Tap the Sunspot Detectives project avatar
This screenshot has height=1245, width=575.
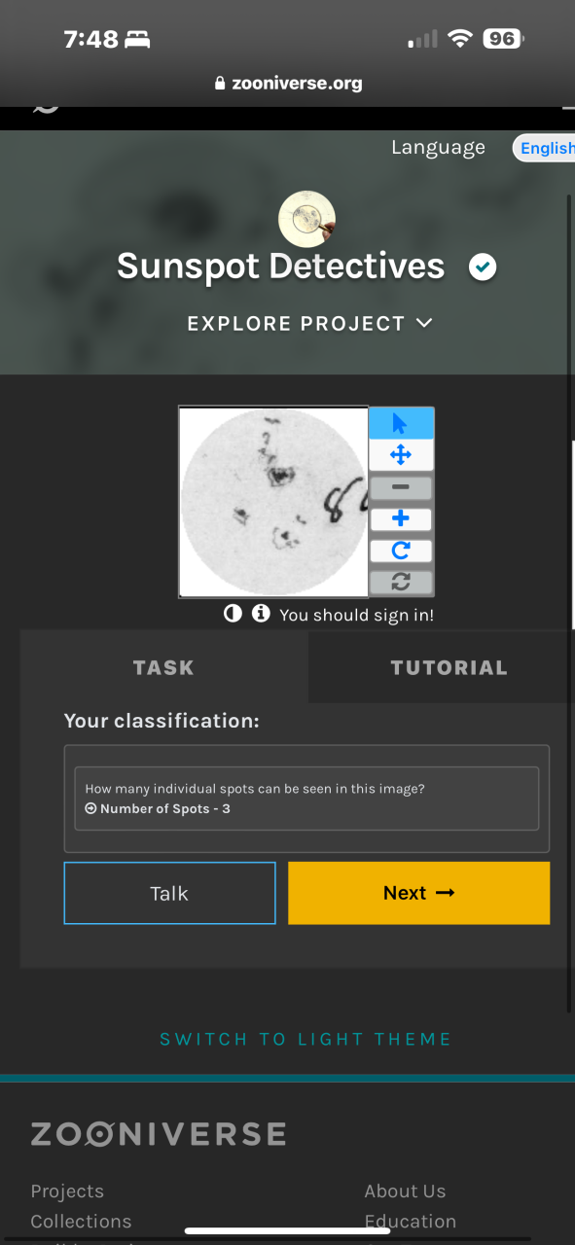click(306, 219)
